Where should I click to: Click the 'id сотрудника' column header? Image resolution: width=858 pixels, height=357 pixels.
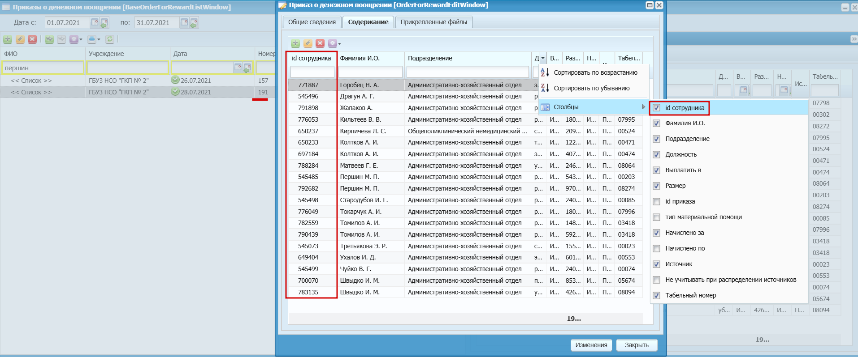(312, 58)
